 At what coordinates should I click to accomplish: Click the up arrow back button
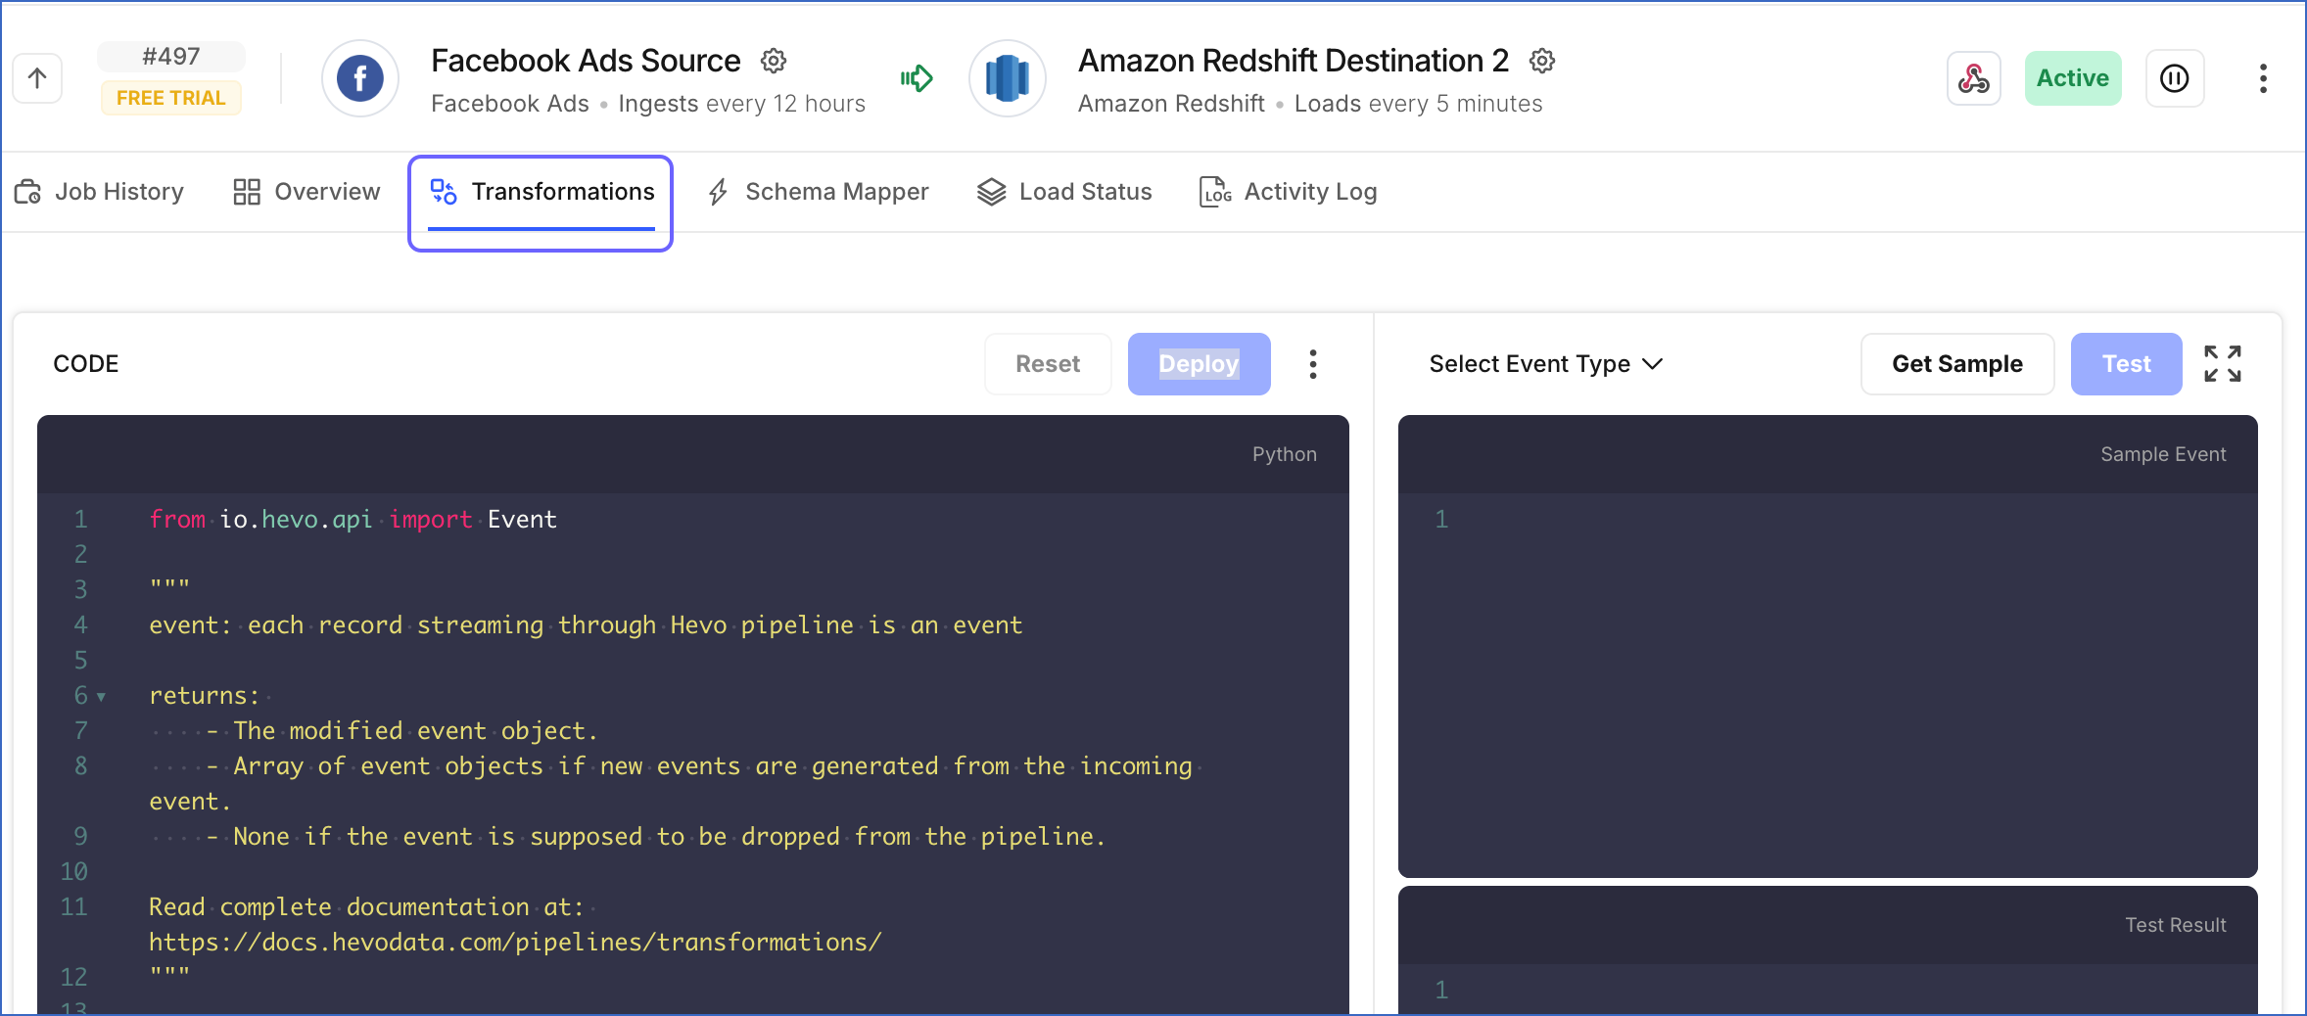click(x=37, y=78)
